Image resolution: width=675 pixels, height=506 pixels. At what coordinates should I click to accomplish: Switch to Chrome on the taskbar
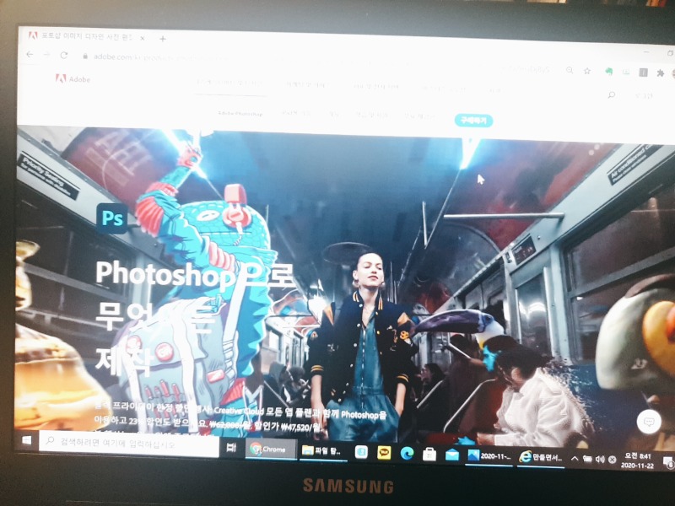[270, 449]
